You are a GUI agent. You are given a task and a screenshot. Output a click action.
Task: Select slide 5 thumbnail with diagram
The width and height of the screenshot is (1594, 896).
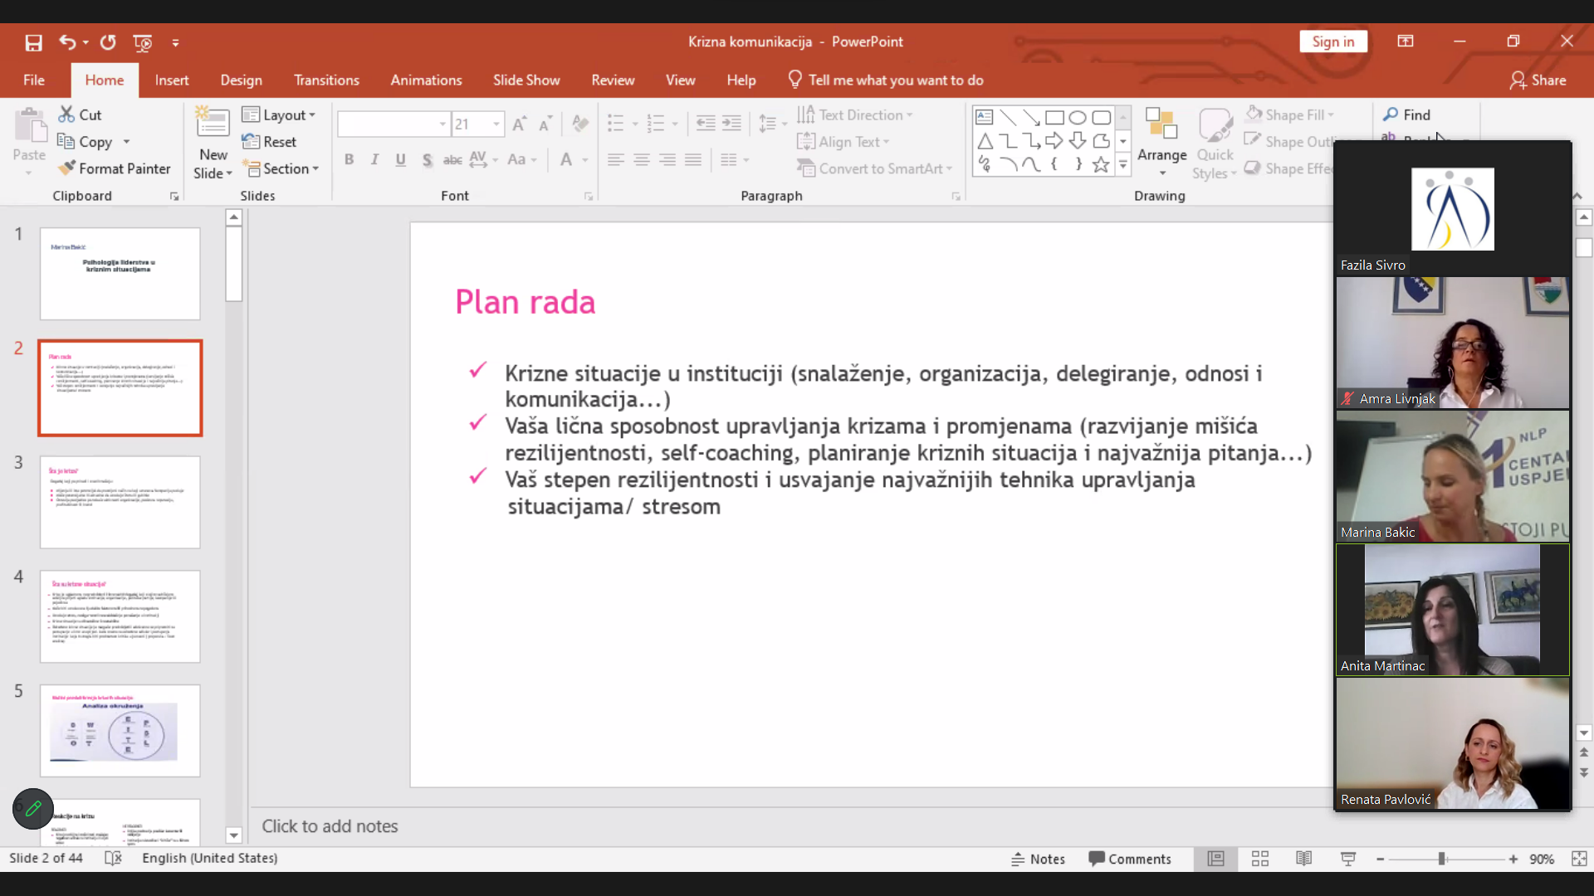tap(120, 731)
